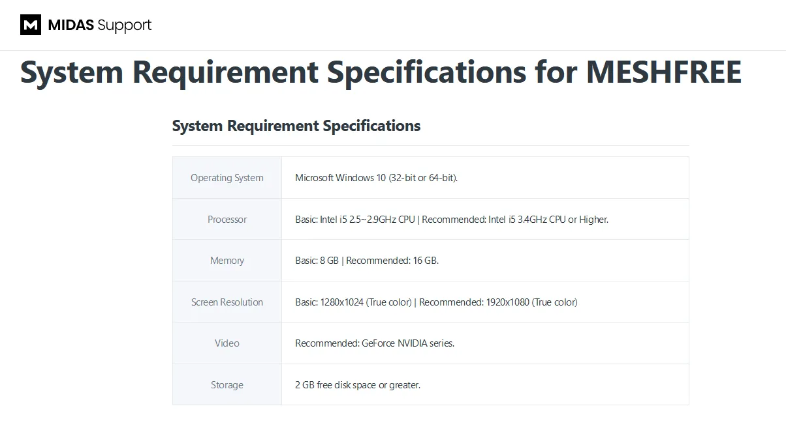Screen dimensions: 786x445
Task: Open the MIDAS Support home link
Action: pyautogui.click(x=86, y=25)
